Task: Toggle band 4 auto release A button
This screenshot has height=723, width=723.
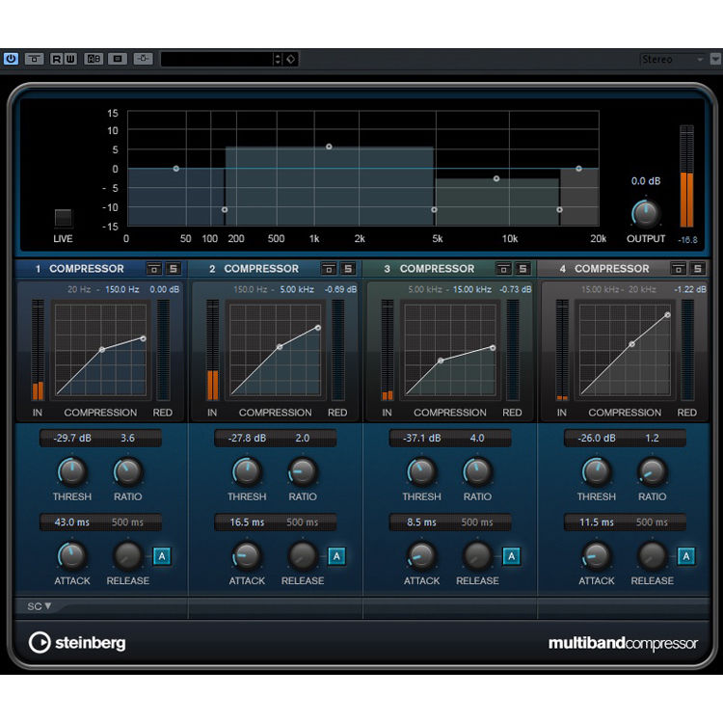Action: click(686, 556)
